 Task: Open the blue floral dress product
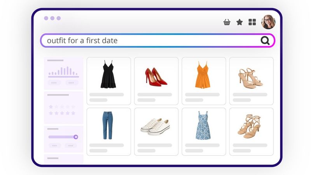(x=204, y=131)
